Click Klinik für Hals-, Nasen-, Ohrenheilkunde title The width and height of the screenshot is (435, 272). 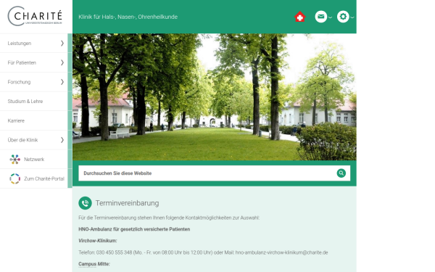point(128,17)
